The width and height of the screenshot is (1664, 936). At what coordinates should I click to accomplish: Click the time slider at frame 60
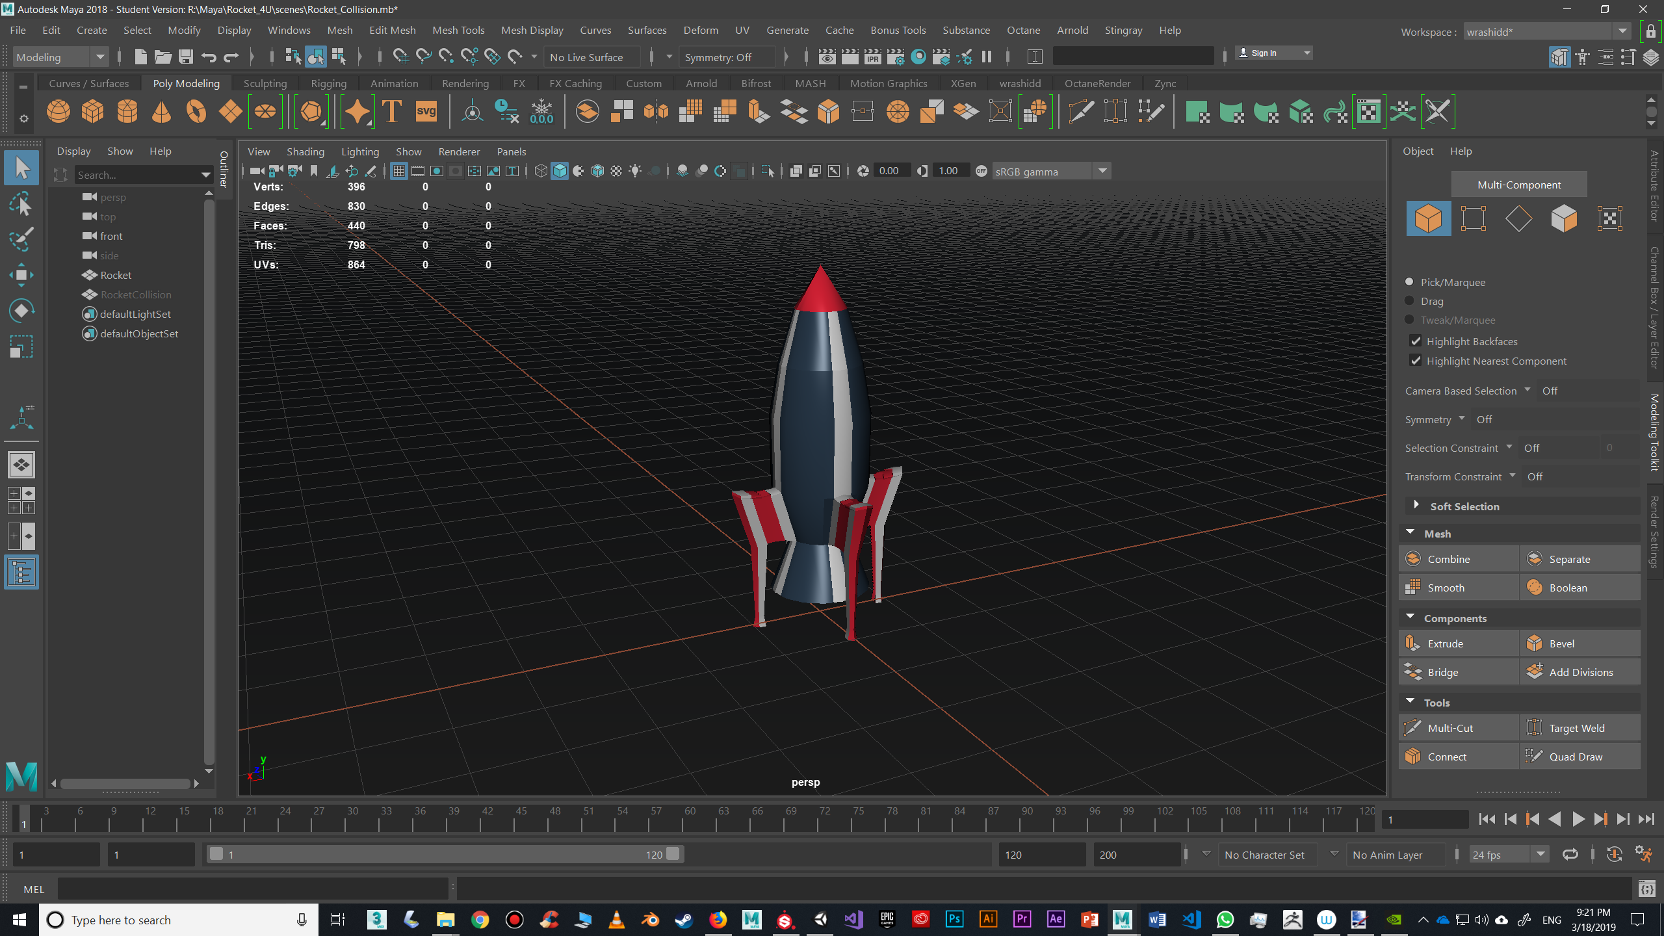click(x=682, y=818)
